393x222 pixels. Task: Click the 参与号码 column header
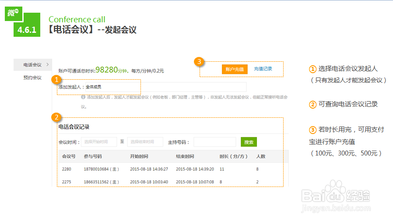[93, 156]
